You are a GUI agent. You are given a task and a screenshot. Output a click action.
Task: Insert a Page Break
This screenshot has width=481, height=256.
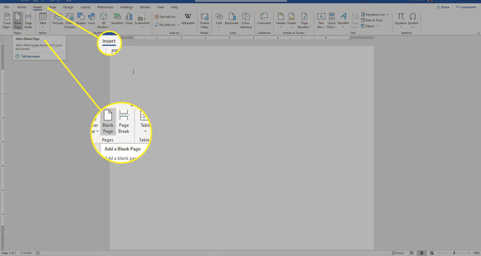(28, 21)
